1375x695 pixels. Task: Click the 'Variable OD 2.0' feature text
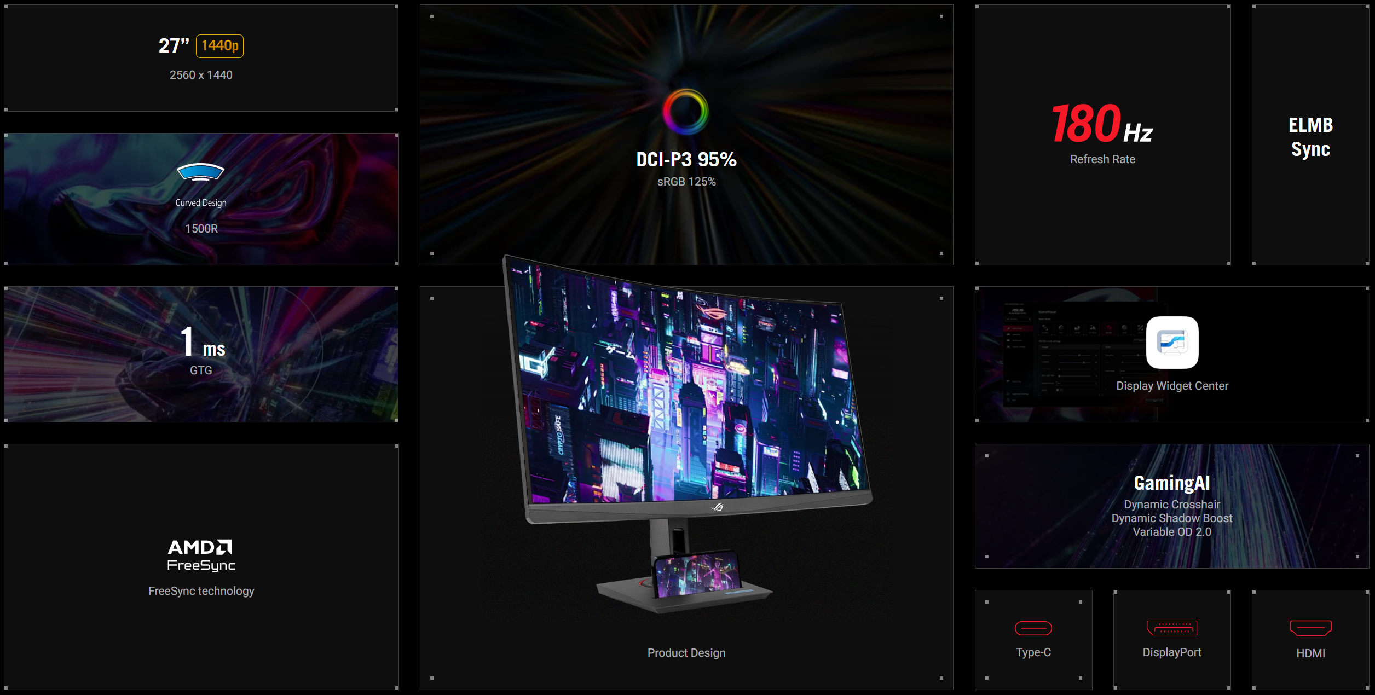click(1172, 532)
